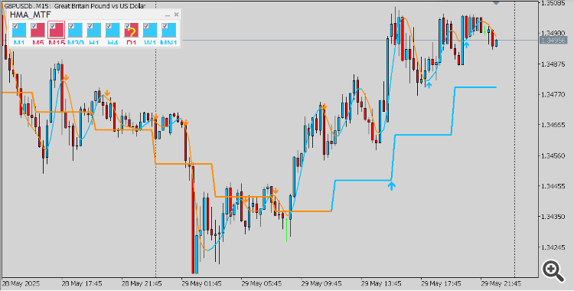
Task: Uncheck the W1 timeframe checkbox
Action: [146, 26]
